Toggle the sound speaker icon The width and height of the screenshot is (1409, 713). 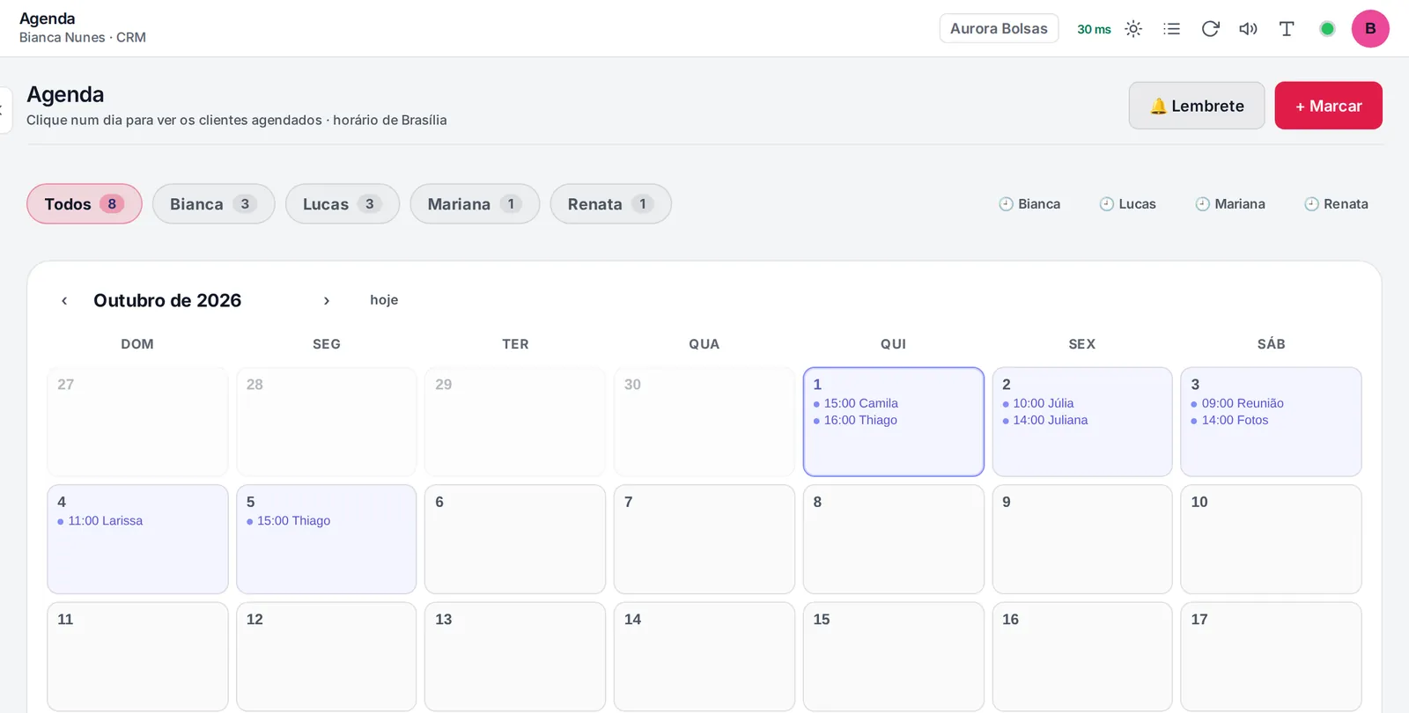point(1248,29)
